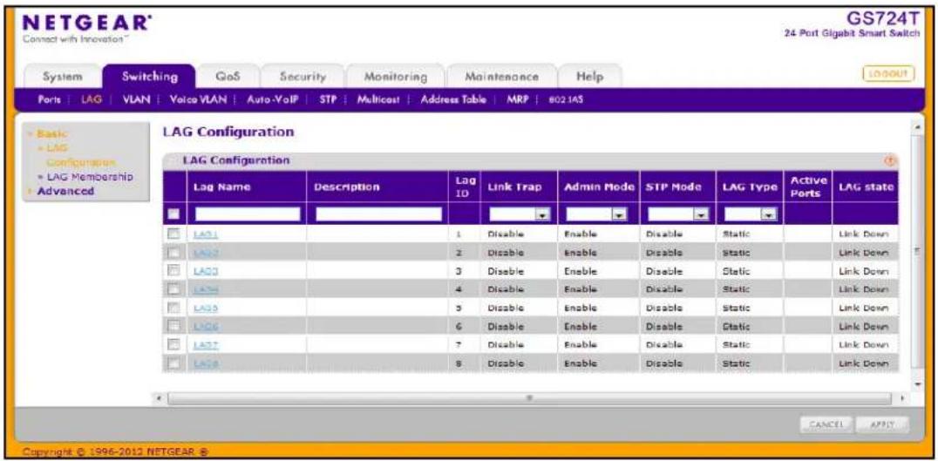Click Enable in the LAG3 row
The height and width of the screenshot is (461, 938).
point(581,271)
